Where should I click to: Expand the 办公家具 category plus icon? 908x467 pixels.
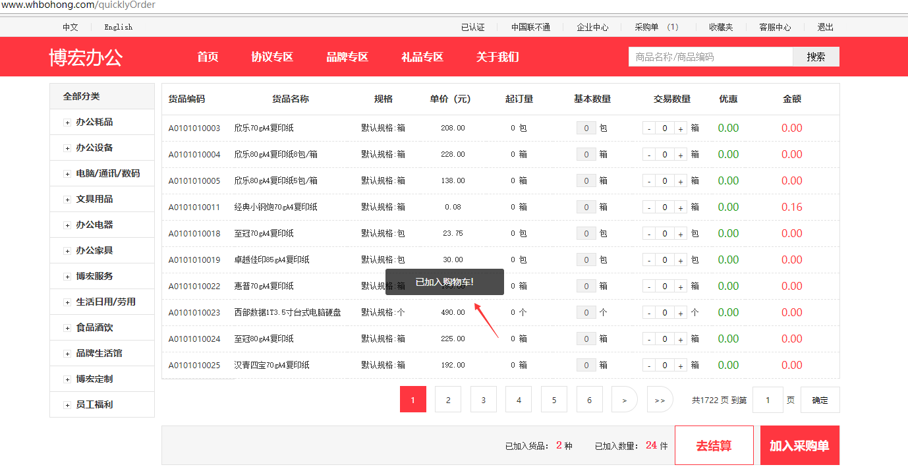67,251
